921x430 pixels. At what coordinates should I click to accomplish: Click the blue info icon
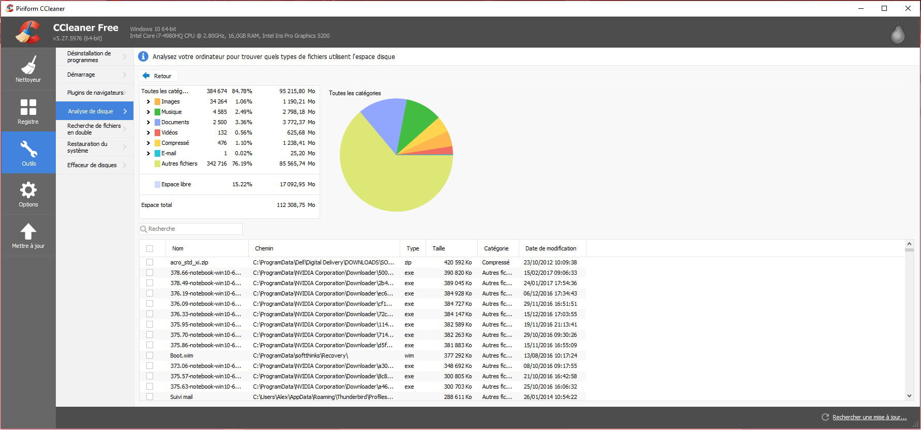click(143, 56)
